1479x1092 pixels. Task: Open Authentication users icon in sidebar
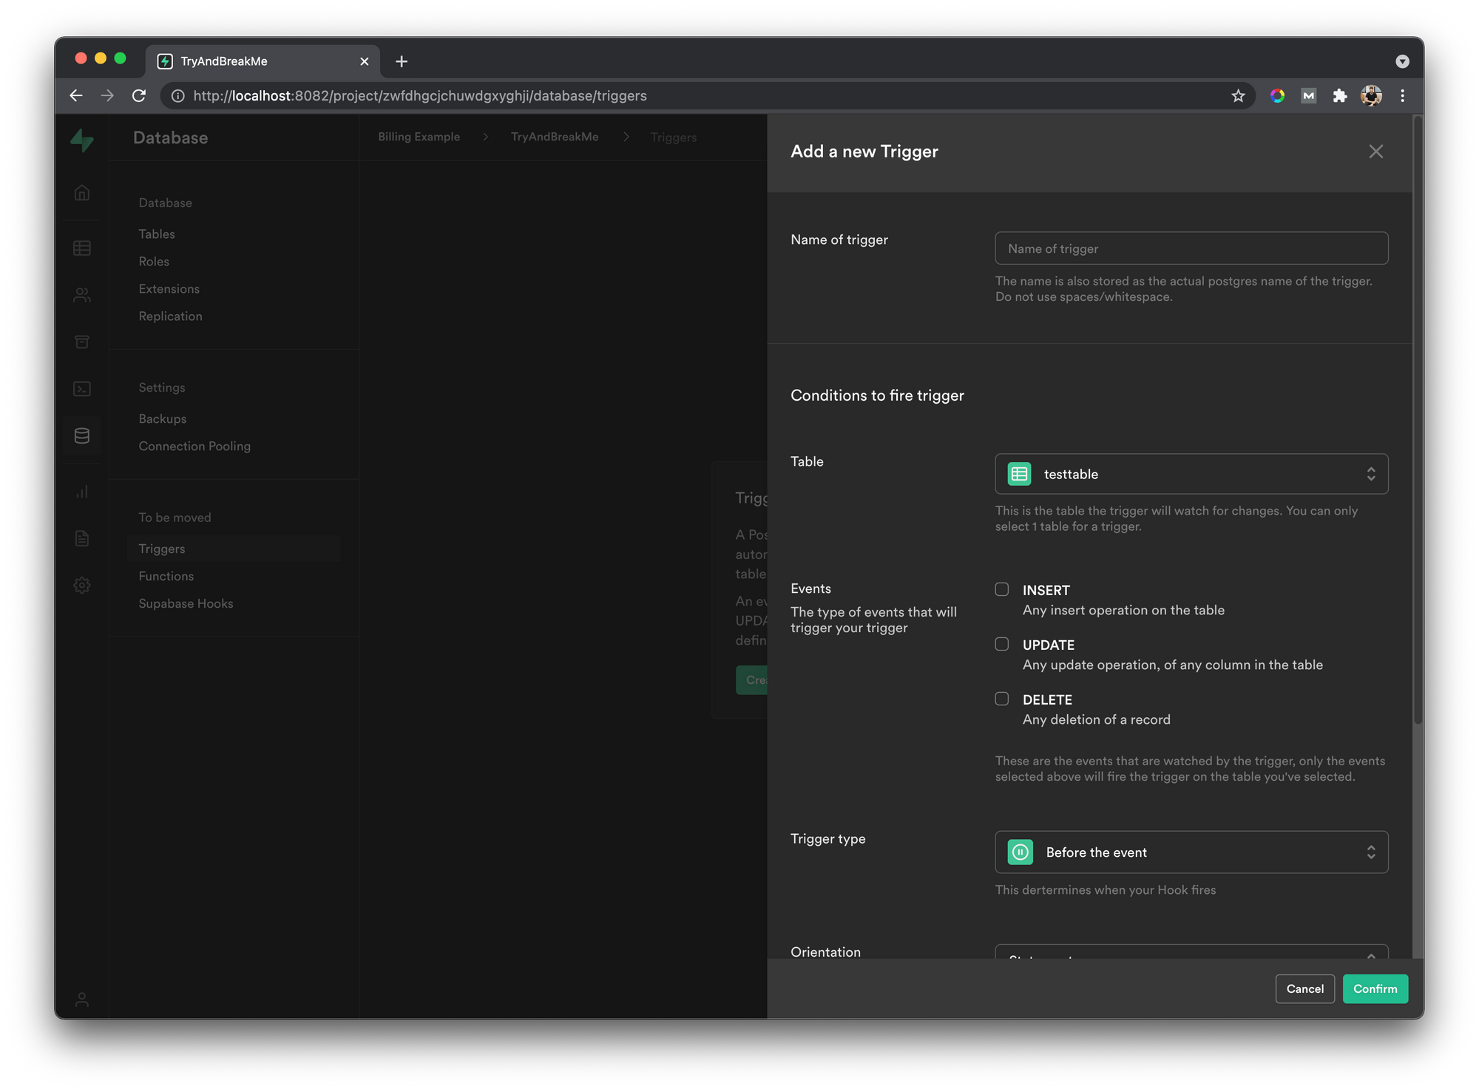[82, 295]
